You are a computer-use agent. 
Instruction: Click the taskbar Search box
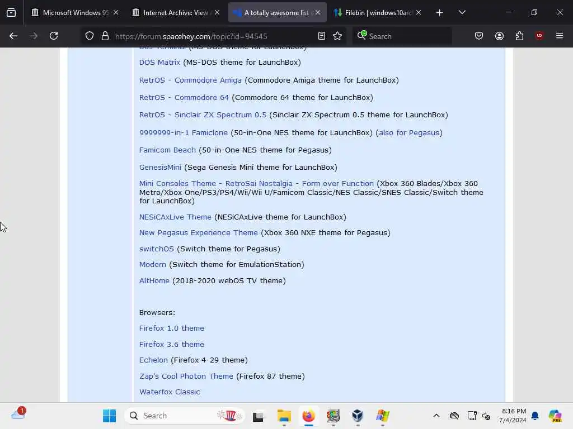point(185,416)
